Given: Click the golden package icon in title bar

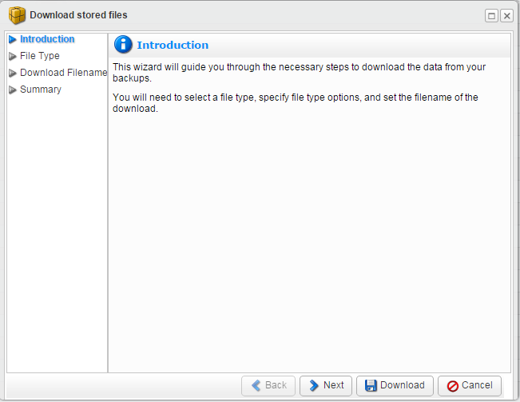Looking at the screenshot, I should pyautogui.click(x=17, y=15).
